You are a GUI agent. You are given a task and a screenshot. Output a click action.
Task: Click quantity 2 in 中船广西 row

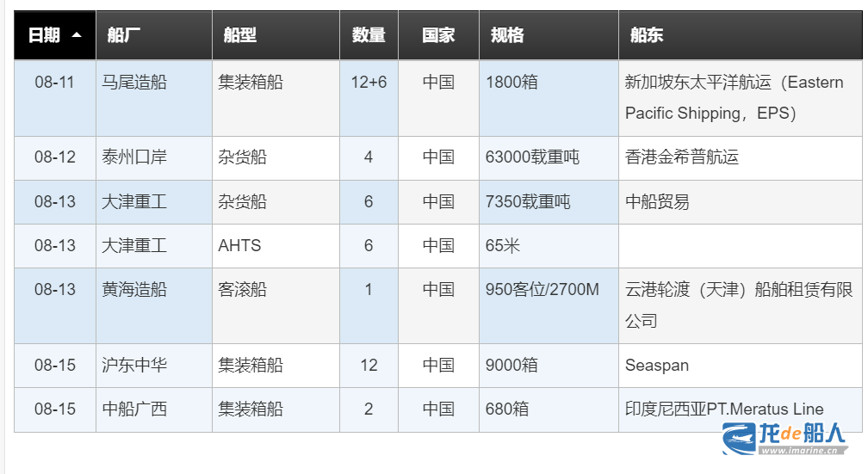[369, 409]
